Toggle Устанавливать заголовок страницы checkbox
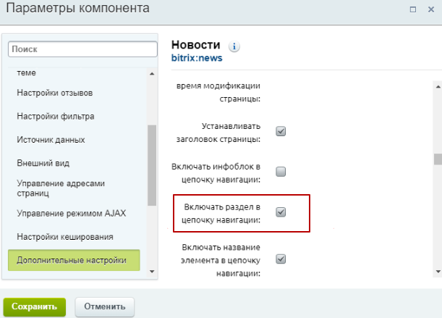This screenshot has height=318, width=442. [281, 131]
